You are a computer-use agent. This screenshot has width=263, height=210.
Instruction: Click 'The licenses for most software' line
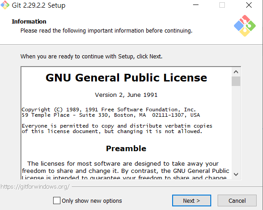click(123, 163)
